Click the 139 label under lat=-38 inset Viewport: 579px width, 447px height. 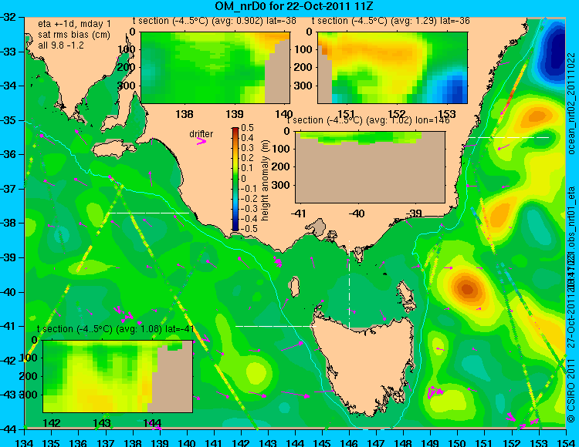[x=235, y=114]
